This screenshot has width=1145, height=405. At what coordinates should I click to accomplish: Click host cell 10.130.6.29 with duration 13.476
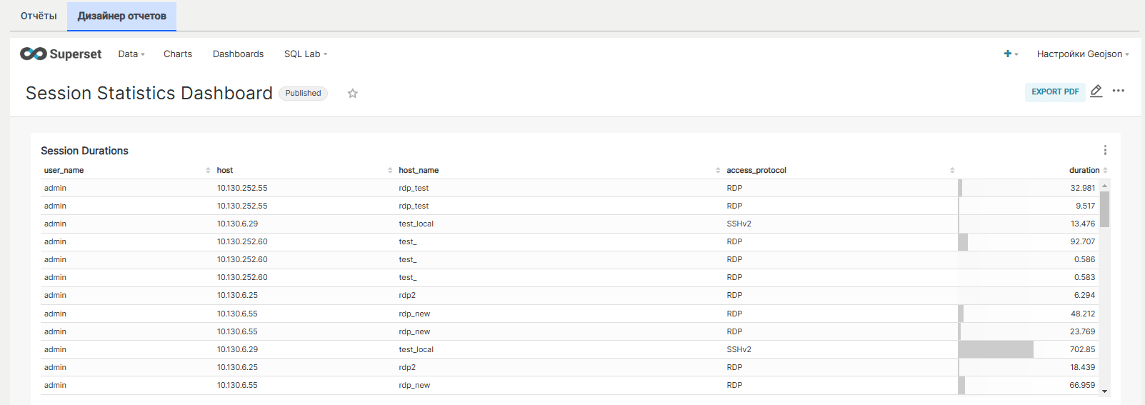tap(237, 224)
